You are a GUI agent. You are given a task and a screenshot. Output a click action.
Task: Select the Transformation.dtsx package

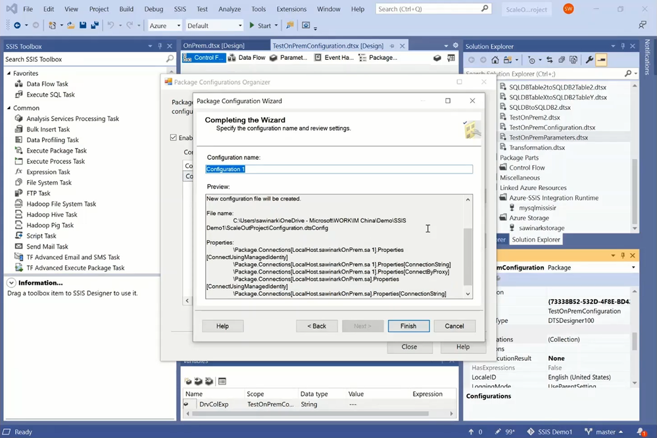(x=537, y=147)
